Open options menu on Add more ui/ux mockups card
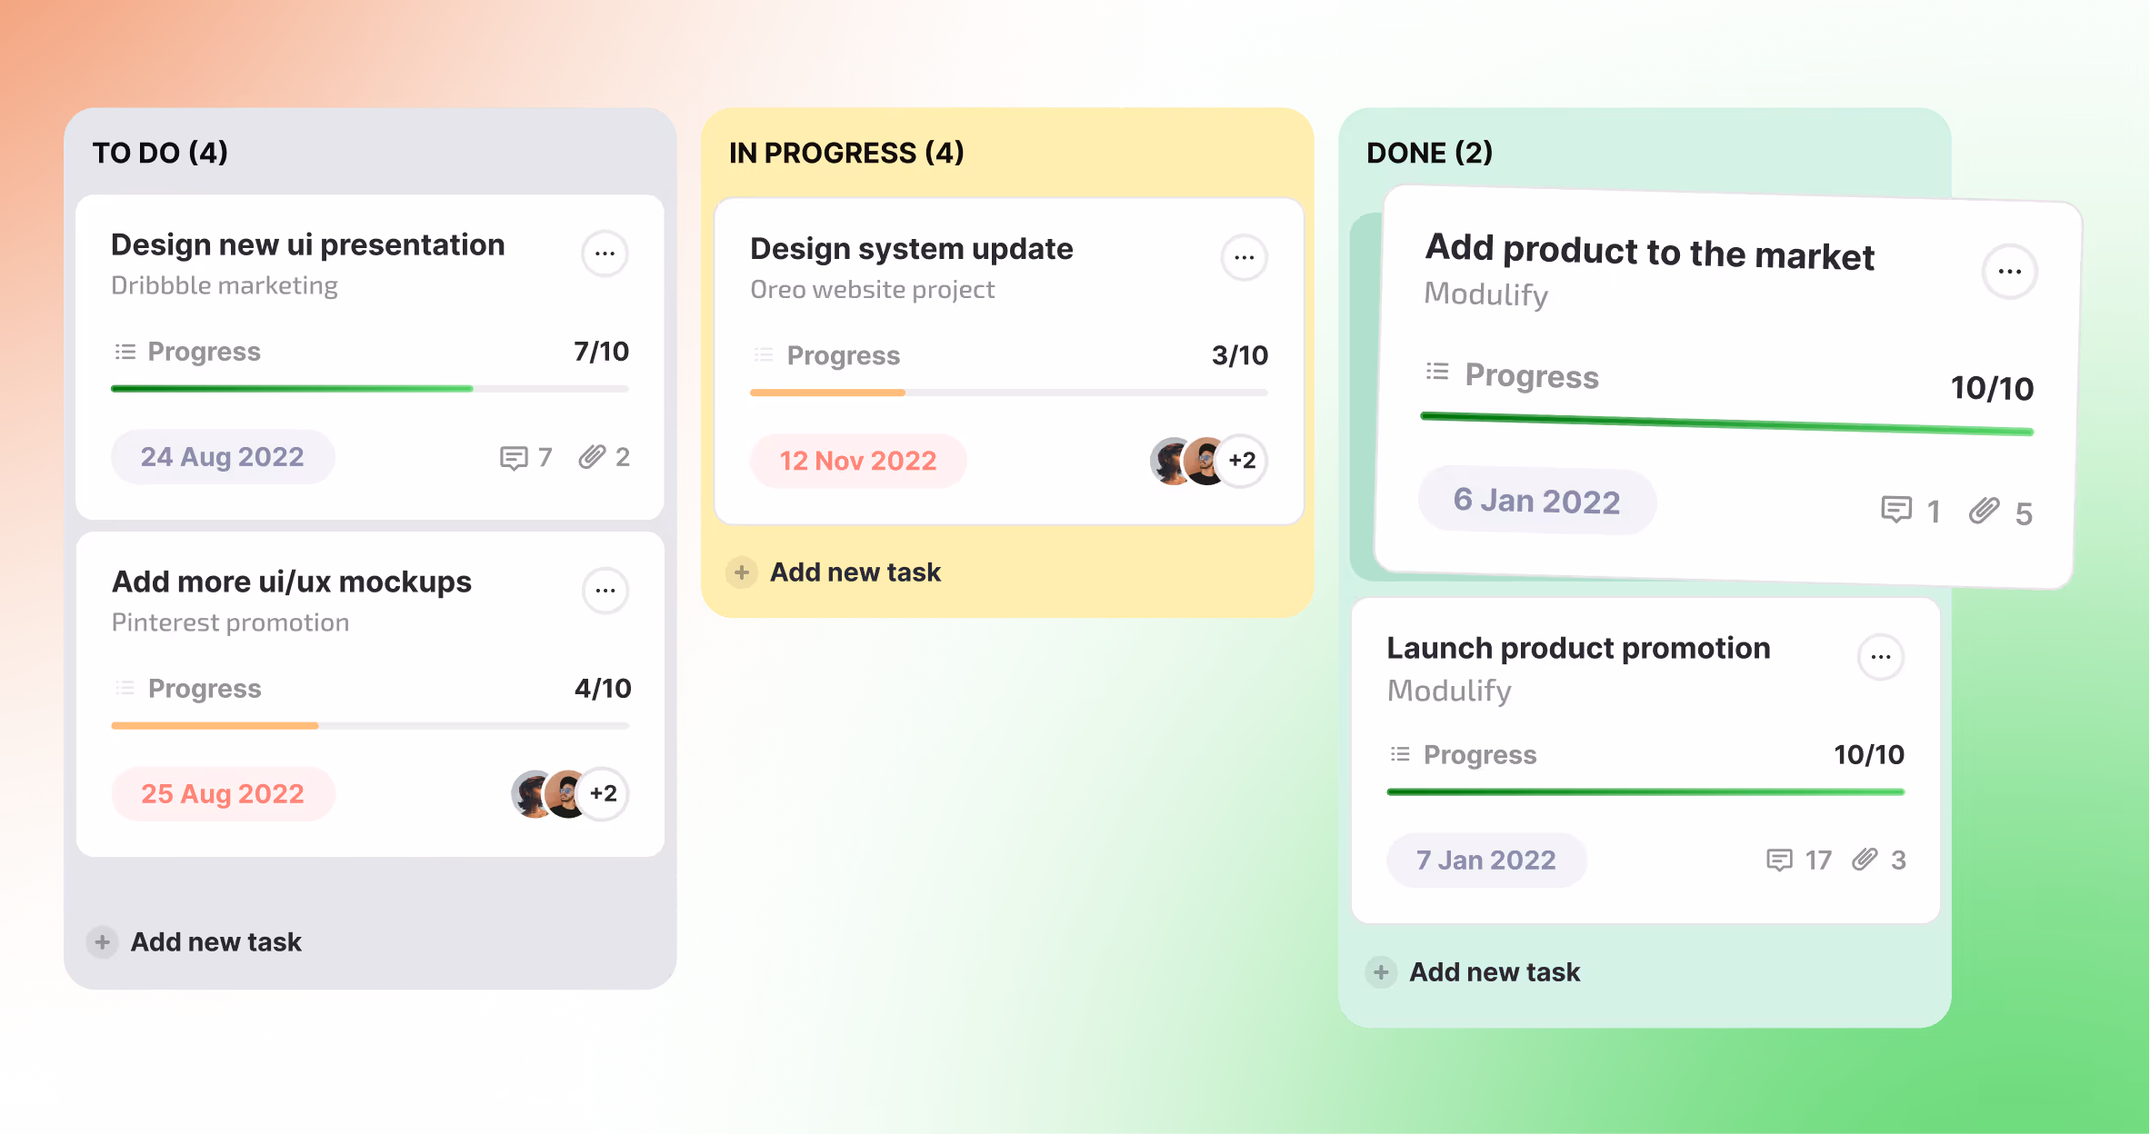The image size is (2150, 1134). (x=605, y=591)
